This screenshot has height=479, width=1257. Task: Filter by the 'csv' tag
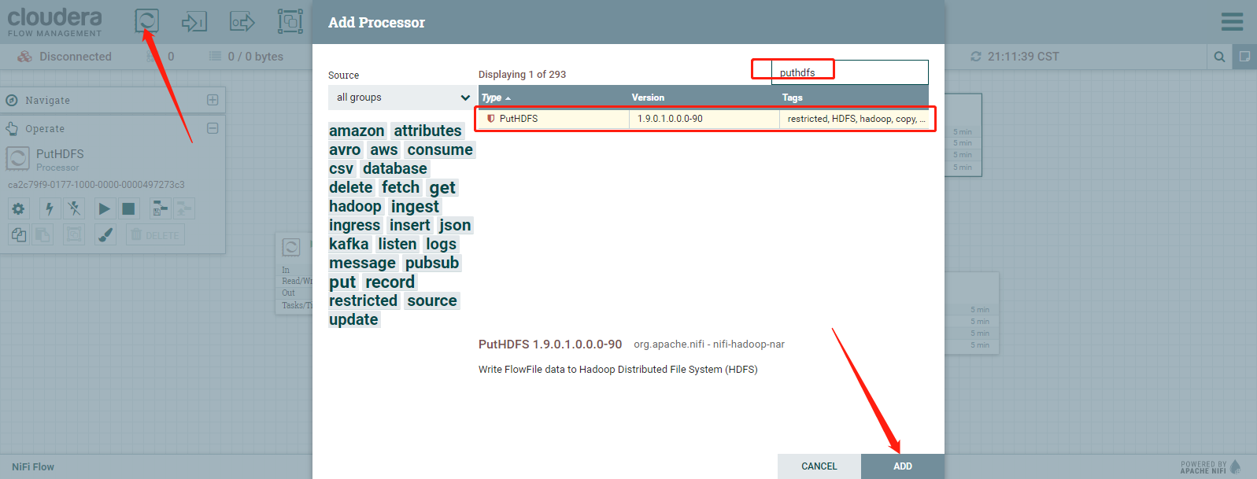tap(341, 168)
